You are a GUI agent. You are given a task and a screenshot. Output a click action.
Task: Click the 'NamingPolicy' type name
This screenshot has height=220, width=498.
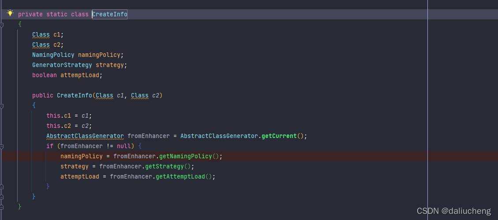click(x=53, y=55)
